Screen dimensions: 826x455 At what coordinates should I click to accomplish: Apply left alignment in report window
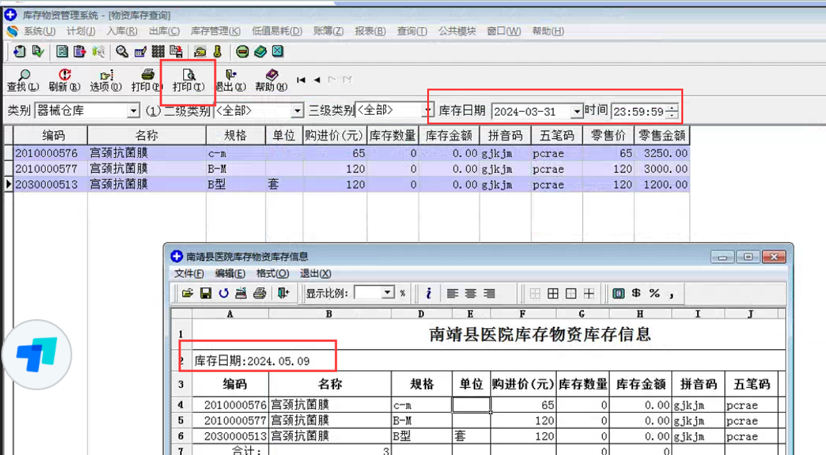452,293
